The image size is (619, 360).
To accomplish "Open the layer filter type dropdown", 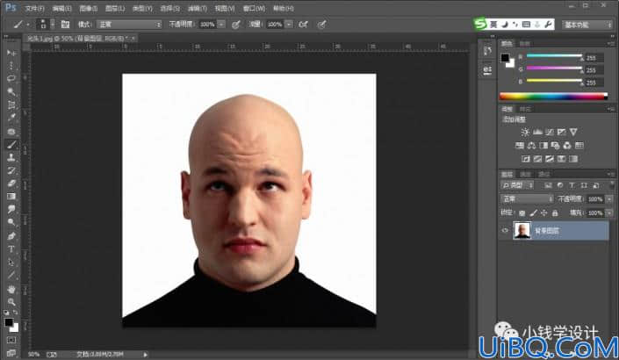I will 517,185.
